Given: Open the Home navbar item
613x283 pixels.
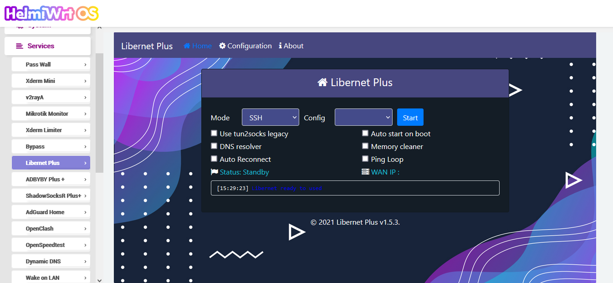Looking at the screenshot, I should tap(198, 46).
